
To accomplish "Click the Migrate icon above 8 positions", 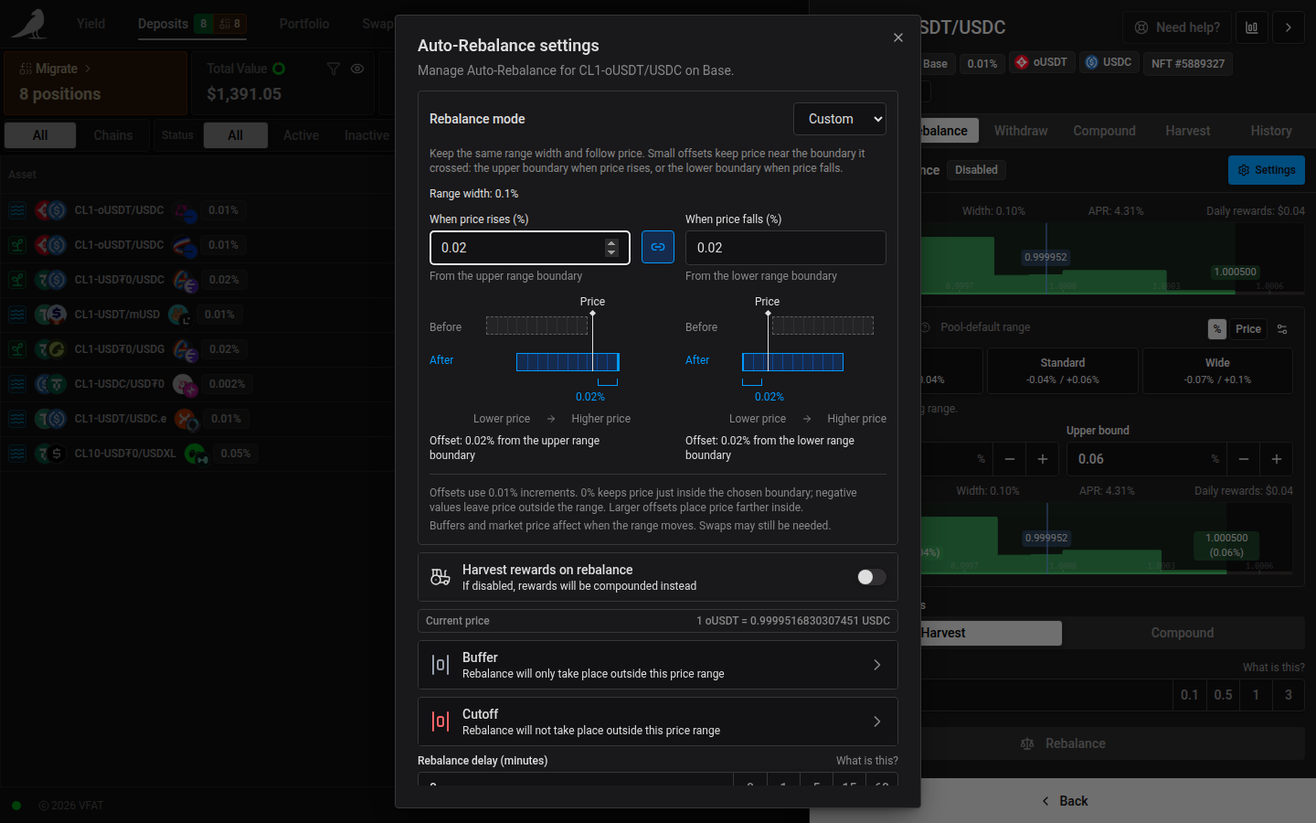I will click(x=26, y=69).
